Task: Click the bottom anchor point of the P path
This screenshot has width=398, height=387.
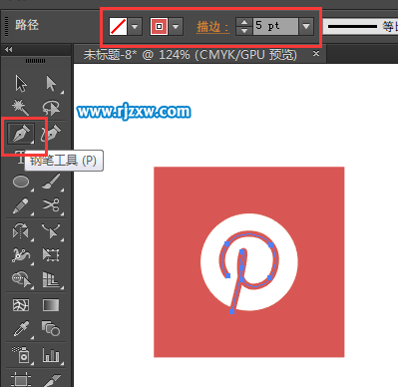Action: [231, 311]
